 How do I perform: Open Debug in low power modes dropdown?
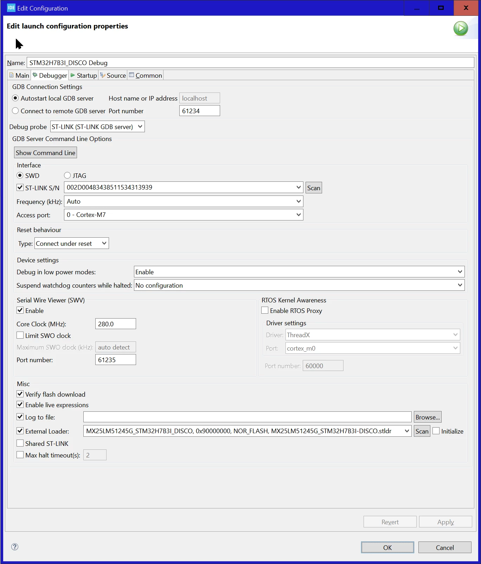tap(299, 272)
